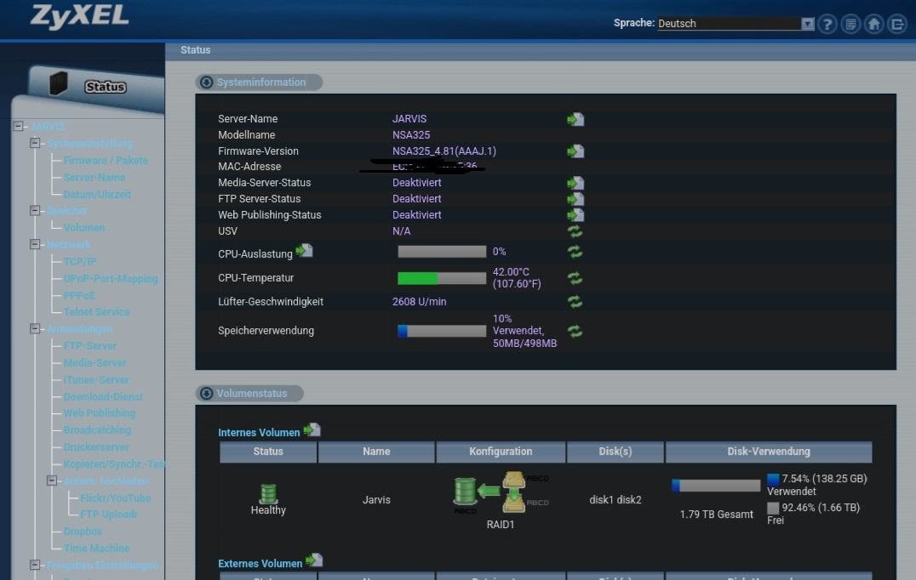916x580 pixels.
Task: Collapse the Netzwerk tree node
Action: (x=35, y=244)
